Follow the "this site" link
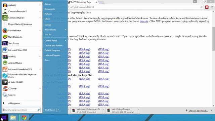The height and width of the screenshot is (121, 215). tap(144, 21)
